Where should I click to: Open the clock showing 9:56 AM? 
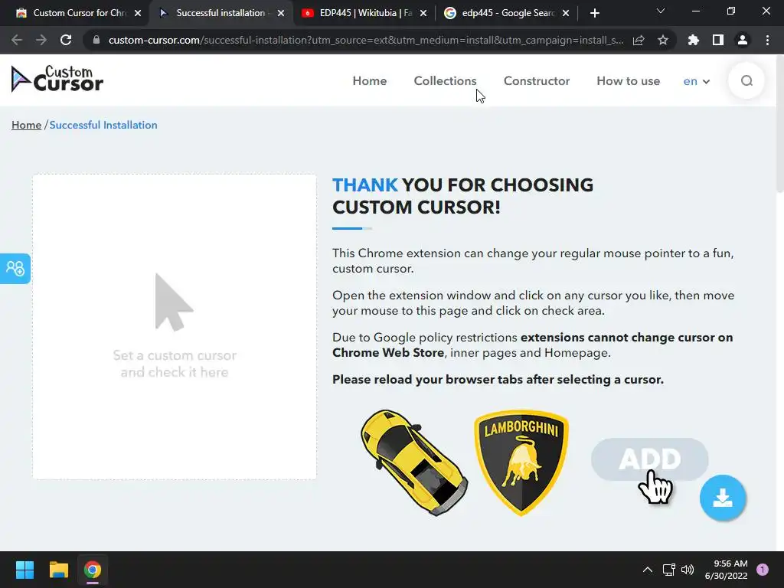[726, 570]
